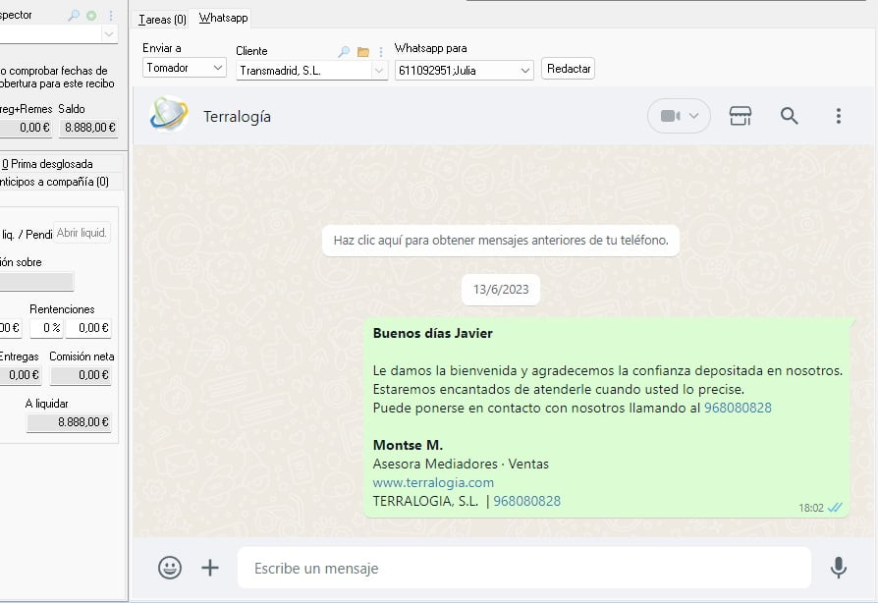
Task: Record a voice message with microphone
Action: click(x=839, y=568)
